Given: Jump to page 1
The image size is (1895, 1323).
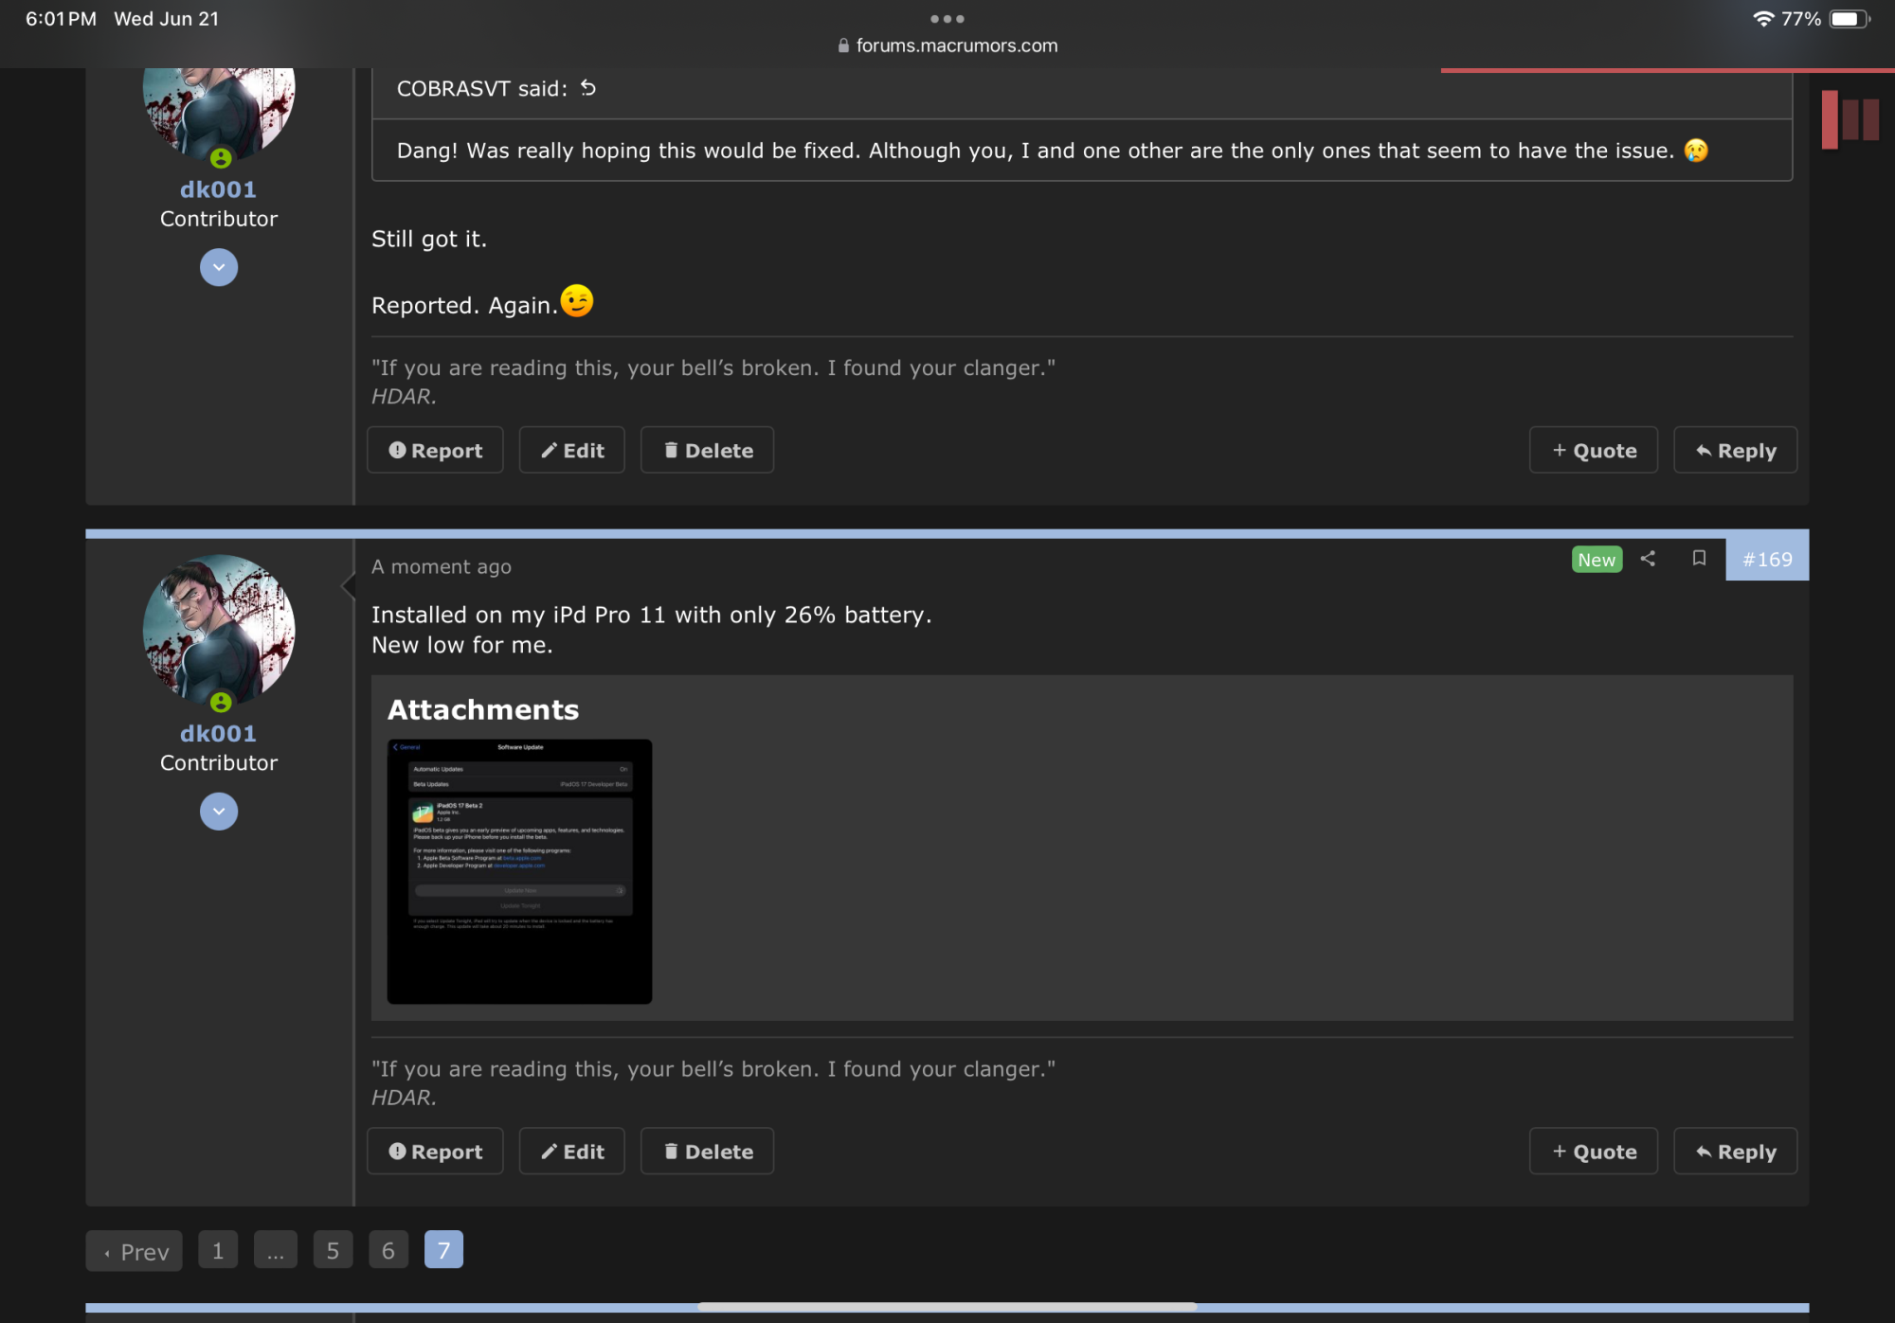Looking at the screenshot, I should click(x=218, y=1250).
